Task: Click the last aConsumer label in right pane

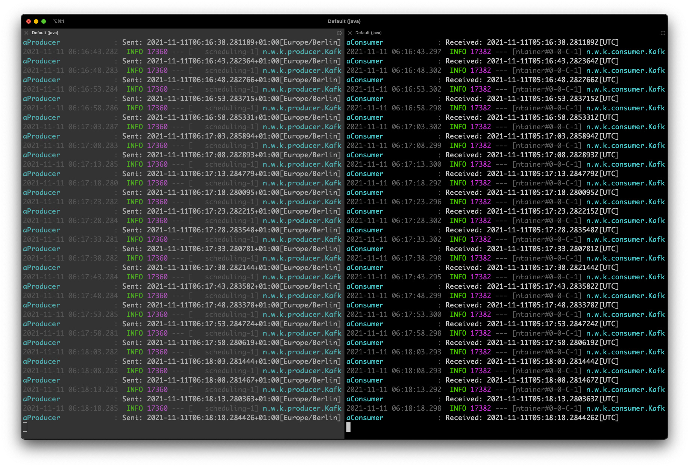Action: coord(365,418)
